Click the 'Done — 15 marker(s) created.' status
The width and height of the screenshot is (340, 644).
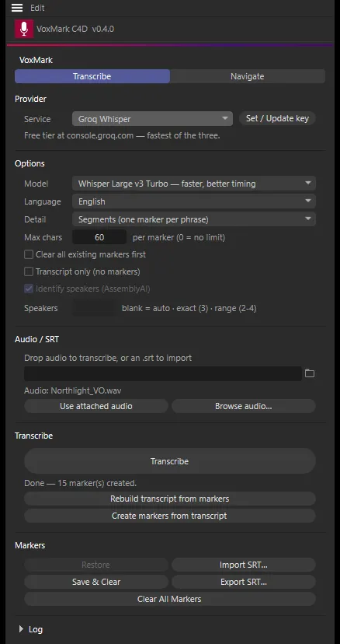tap(81, 483)
